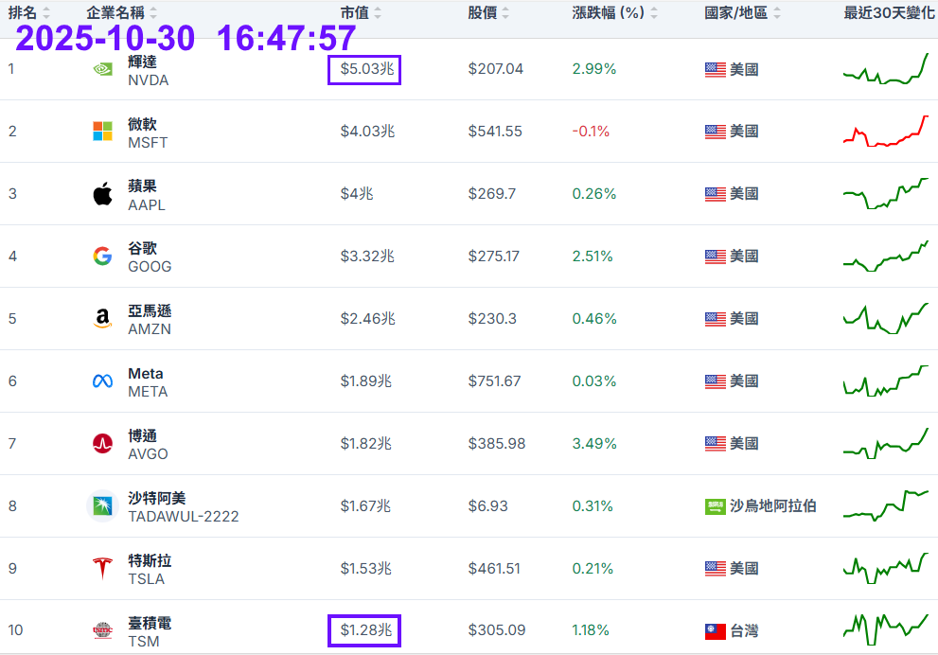
Task: Click the NVIDIA company logo icon
Action: click(102, 69)
